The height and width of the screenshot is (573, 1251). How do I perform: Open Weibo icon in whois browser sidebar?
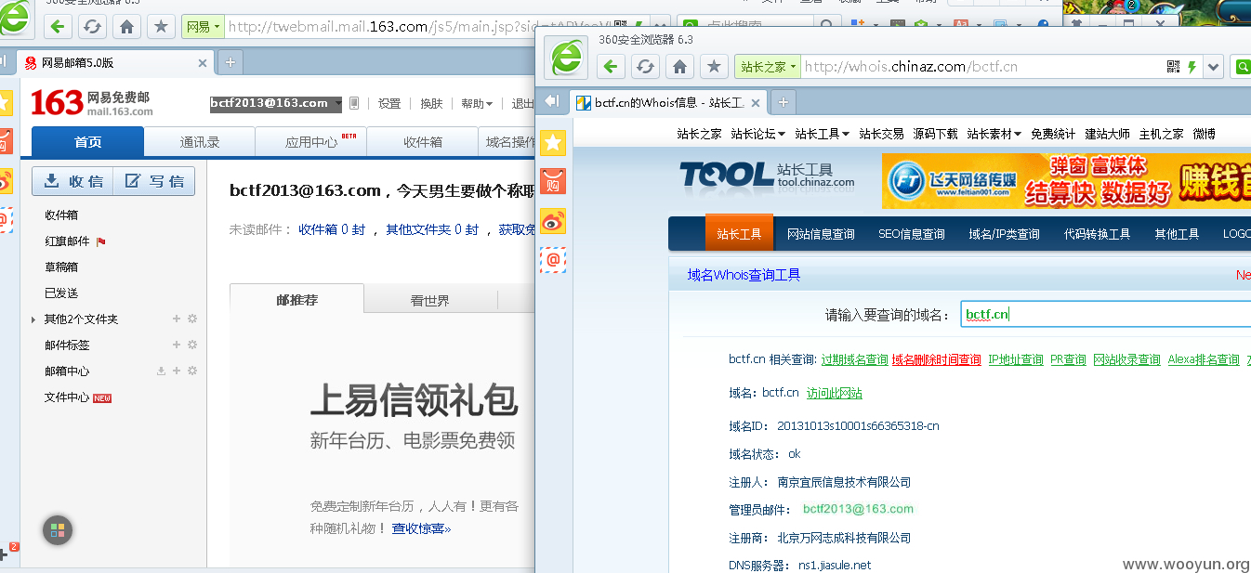click(553, 221)
